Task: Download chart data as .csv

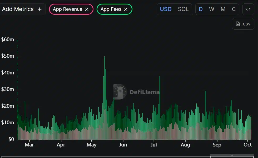Action: [x=243, y=24]
